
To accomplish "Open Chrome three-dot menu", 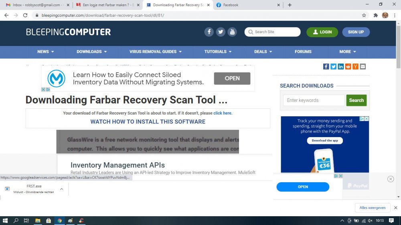I will click(395, 15).
